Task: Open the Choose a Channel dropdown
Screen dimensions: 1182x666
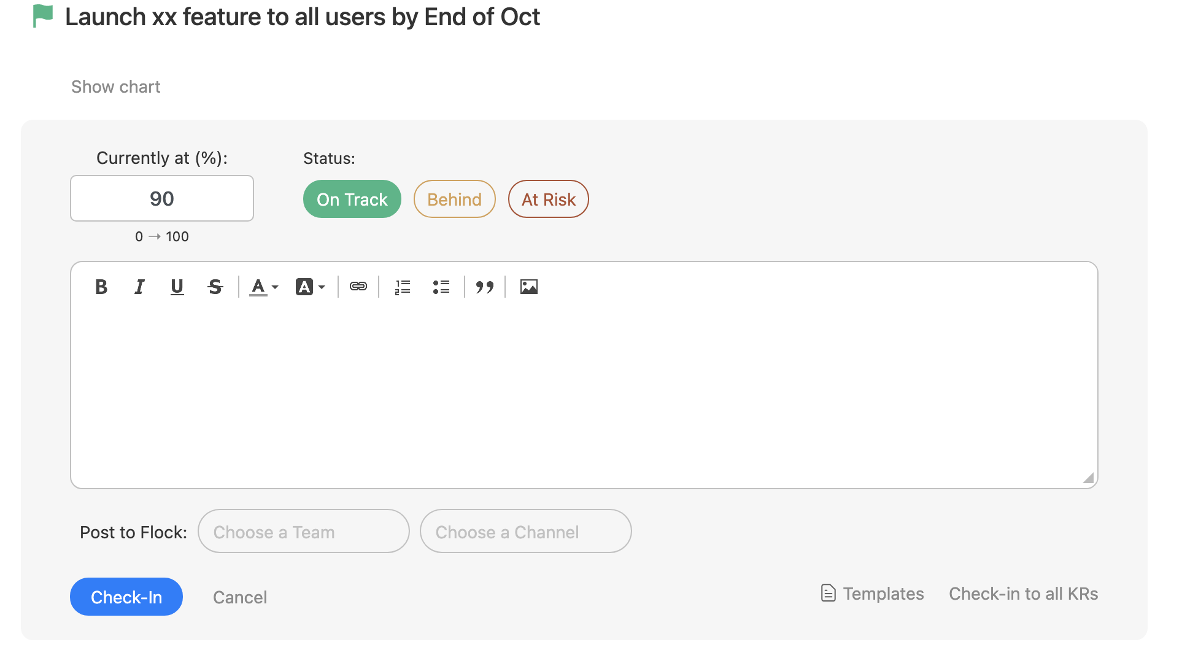Action: click(x=526, y=531)
